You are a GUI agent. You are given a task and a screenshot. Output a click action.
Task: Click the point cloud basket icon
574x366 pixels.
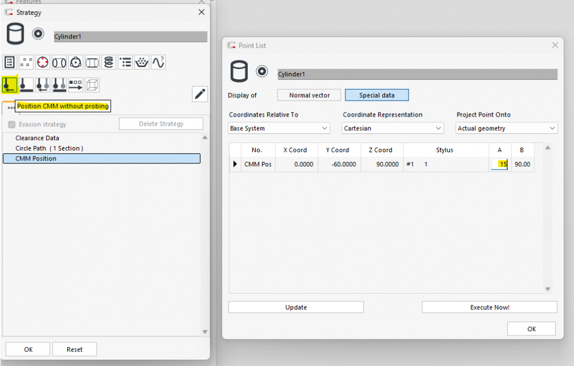coord(141,63)
